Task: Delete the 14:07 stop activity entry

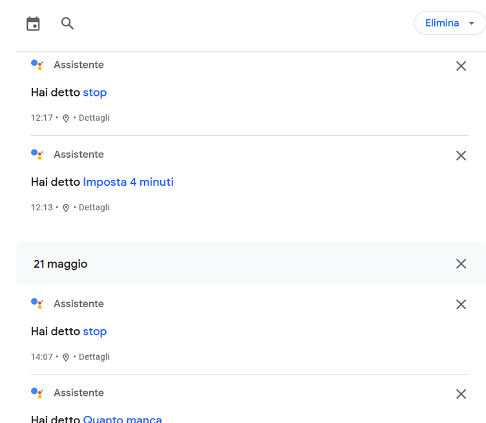Action: pyautogui.click(x=461, y=304)
